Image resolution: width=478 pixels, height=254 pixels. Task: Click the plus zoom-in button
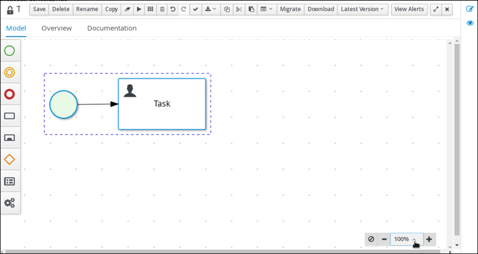tap(429, 239)
